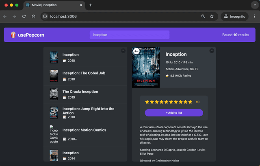Image resolution: width=260 pixels, height=166 pixels.
Task: Open Chrome three-dot menu
Action: (254, 16)
